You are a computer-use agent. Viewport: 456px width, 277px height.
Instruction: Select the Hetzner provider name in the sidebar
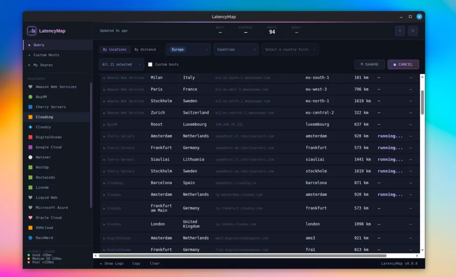coord(43,157)
